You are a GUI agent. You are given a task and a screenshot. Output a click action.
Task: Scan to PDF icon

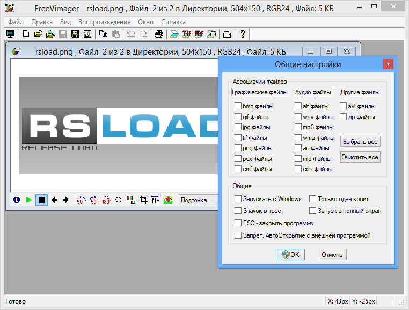pyautogui.click(x=199, y=34)
